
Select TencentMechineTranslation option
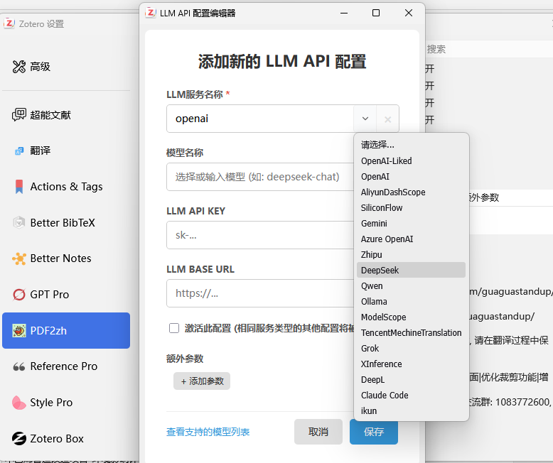[411, 332]
